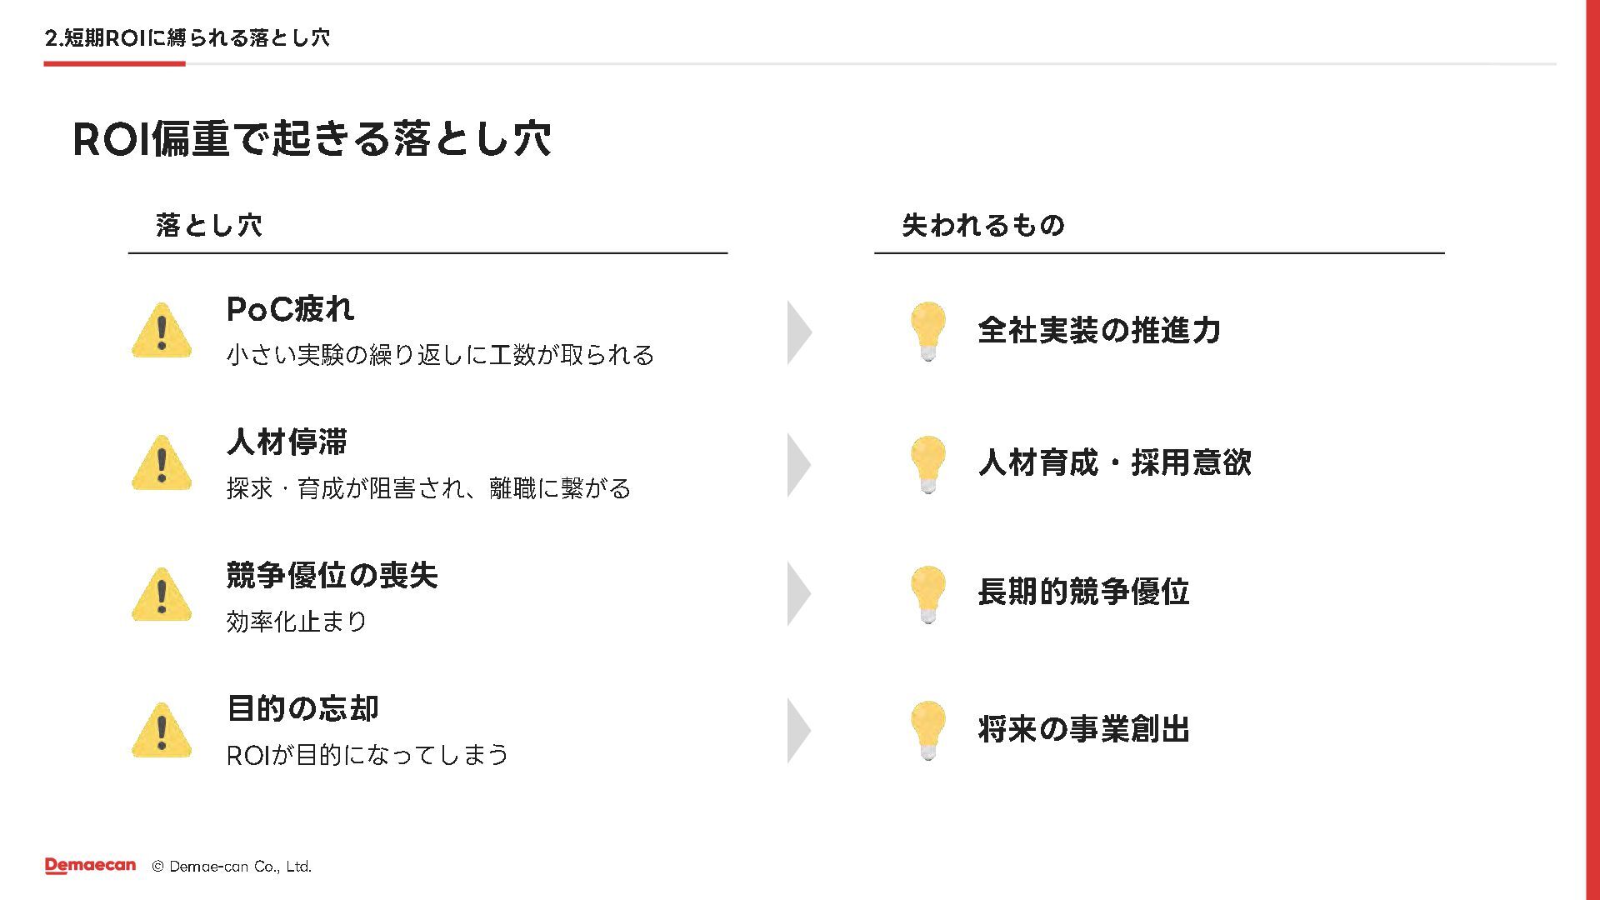Image resolution: width=1600 pixels, height=900 pixels.
Task: Click the slide title ROI偏重で起きる落とし穴
Action: [312, 139]
